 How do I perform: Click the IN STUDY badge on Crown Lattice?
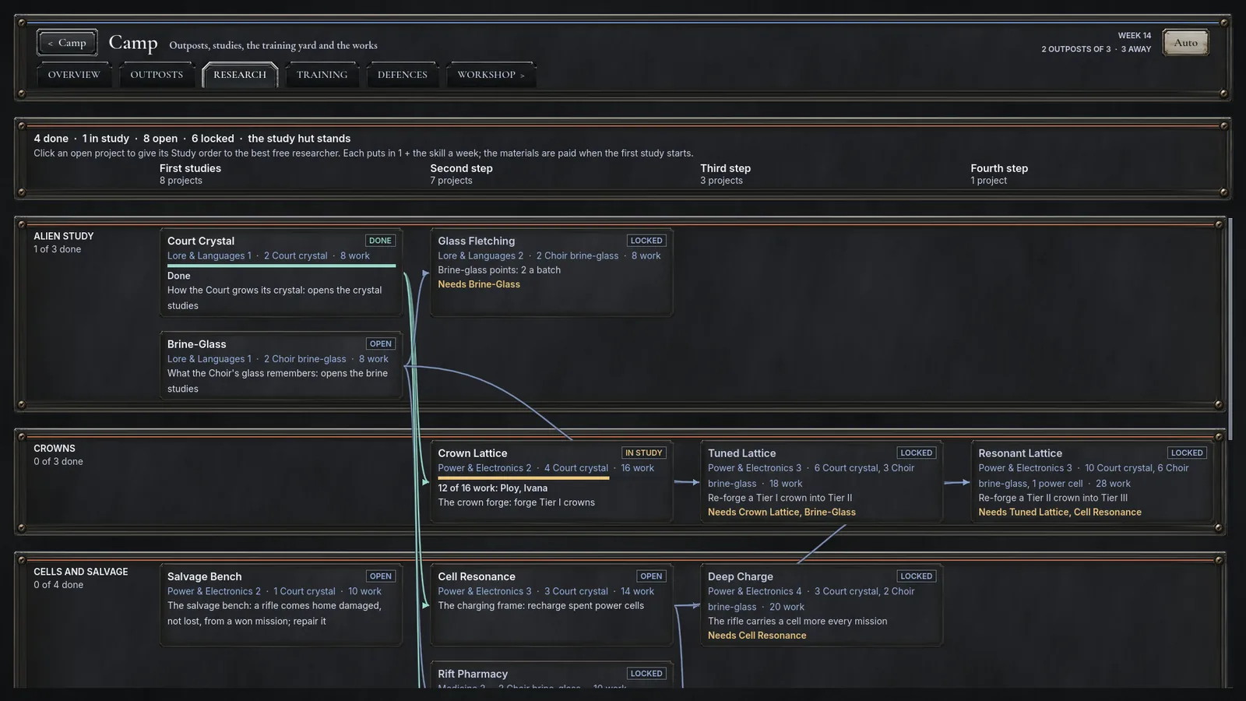(x=644, y=453)
